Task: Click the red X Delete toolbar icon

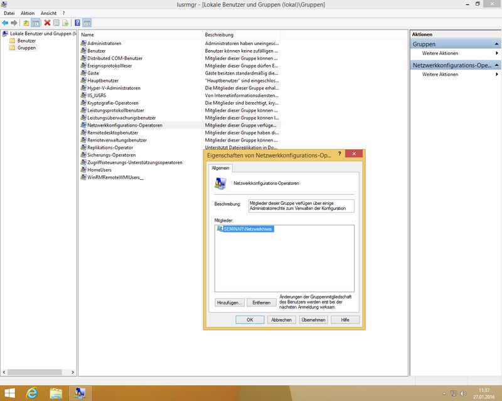Action: pyautogui.click(x=47, y=23)
